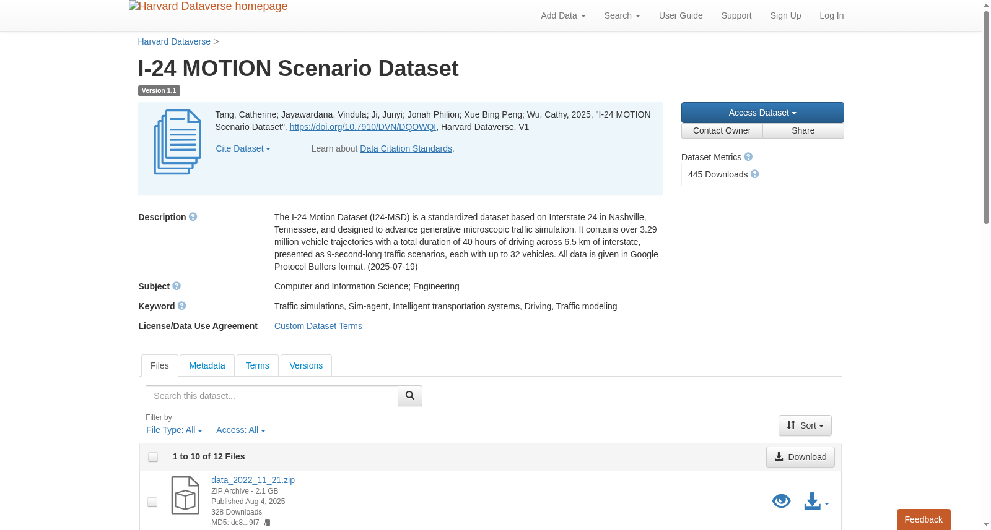Switch to the Terms tab
991x530 pixels.
[257, 365]
